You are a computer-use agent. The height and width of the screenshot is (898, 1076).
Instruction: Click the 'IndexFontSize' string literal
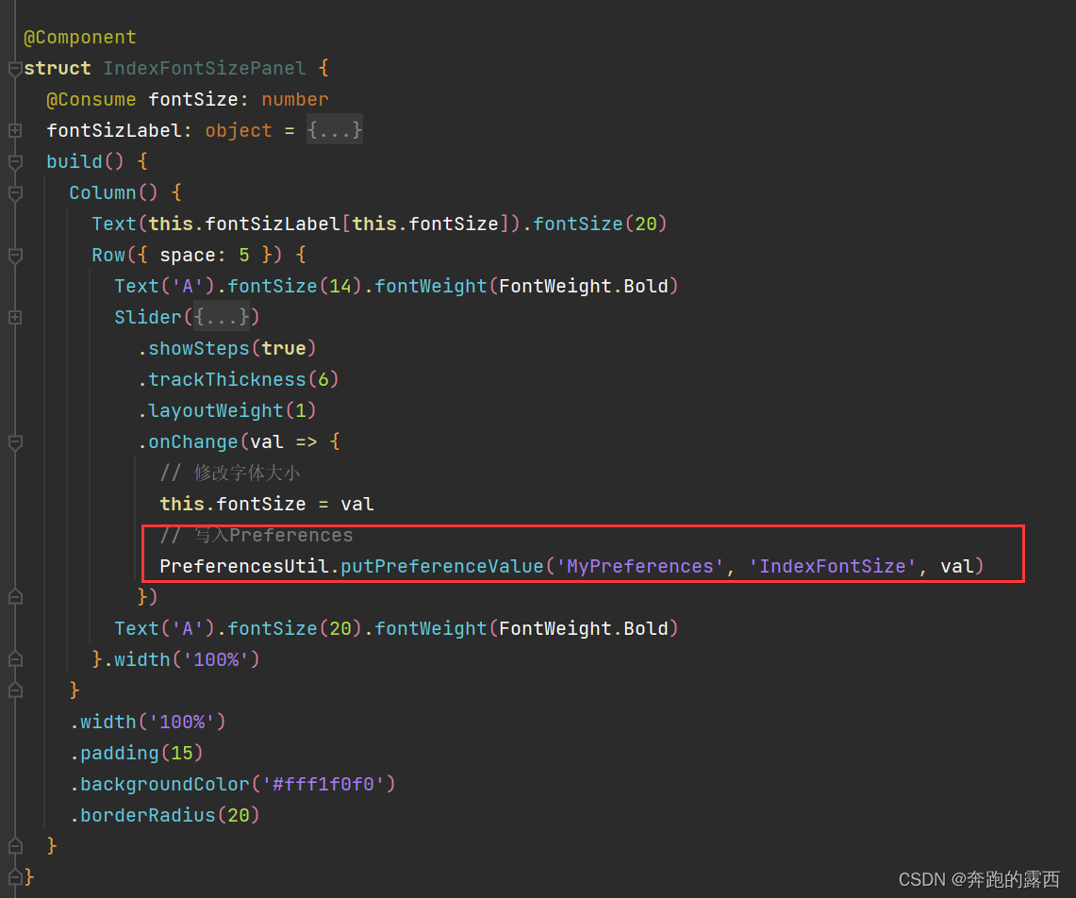[833, 566]
